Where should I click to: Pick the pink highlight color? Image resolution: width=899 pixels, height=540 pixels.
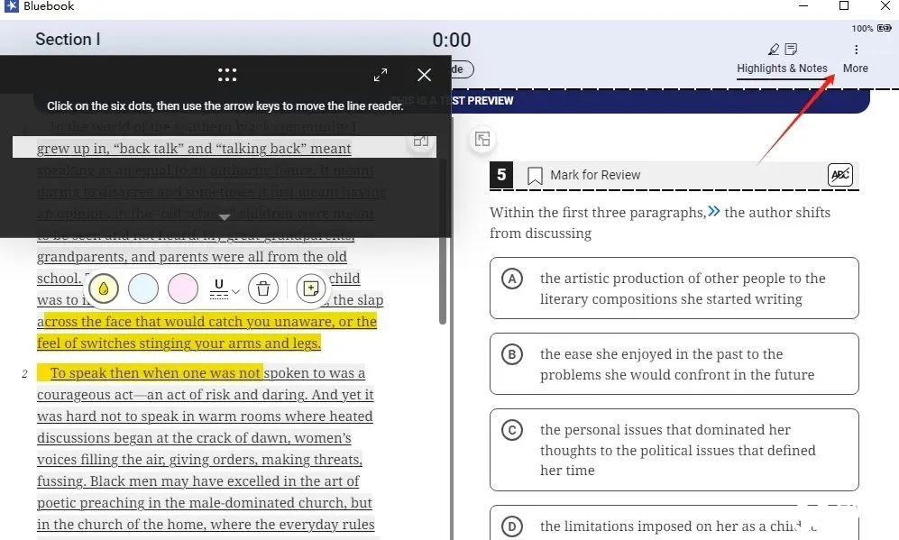point(183,288)
